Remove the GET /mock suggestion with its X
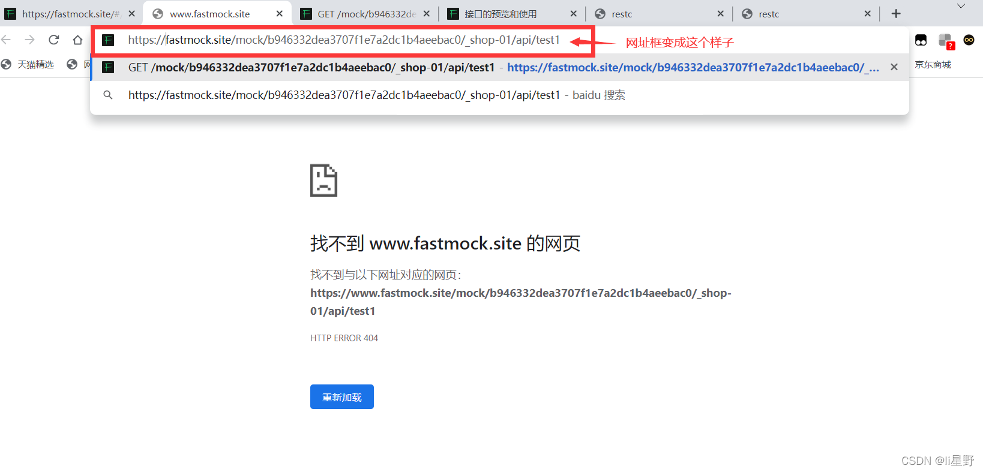This screenshot has width=983, height=472. point(894,67)
